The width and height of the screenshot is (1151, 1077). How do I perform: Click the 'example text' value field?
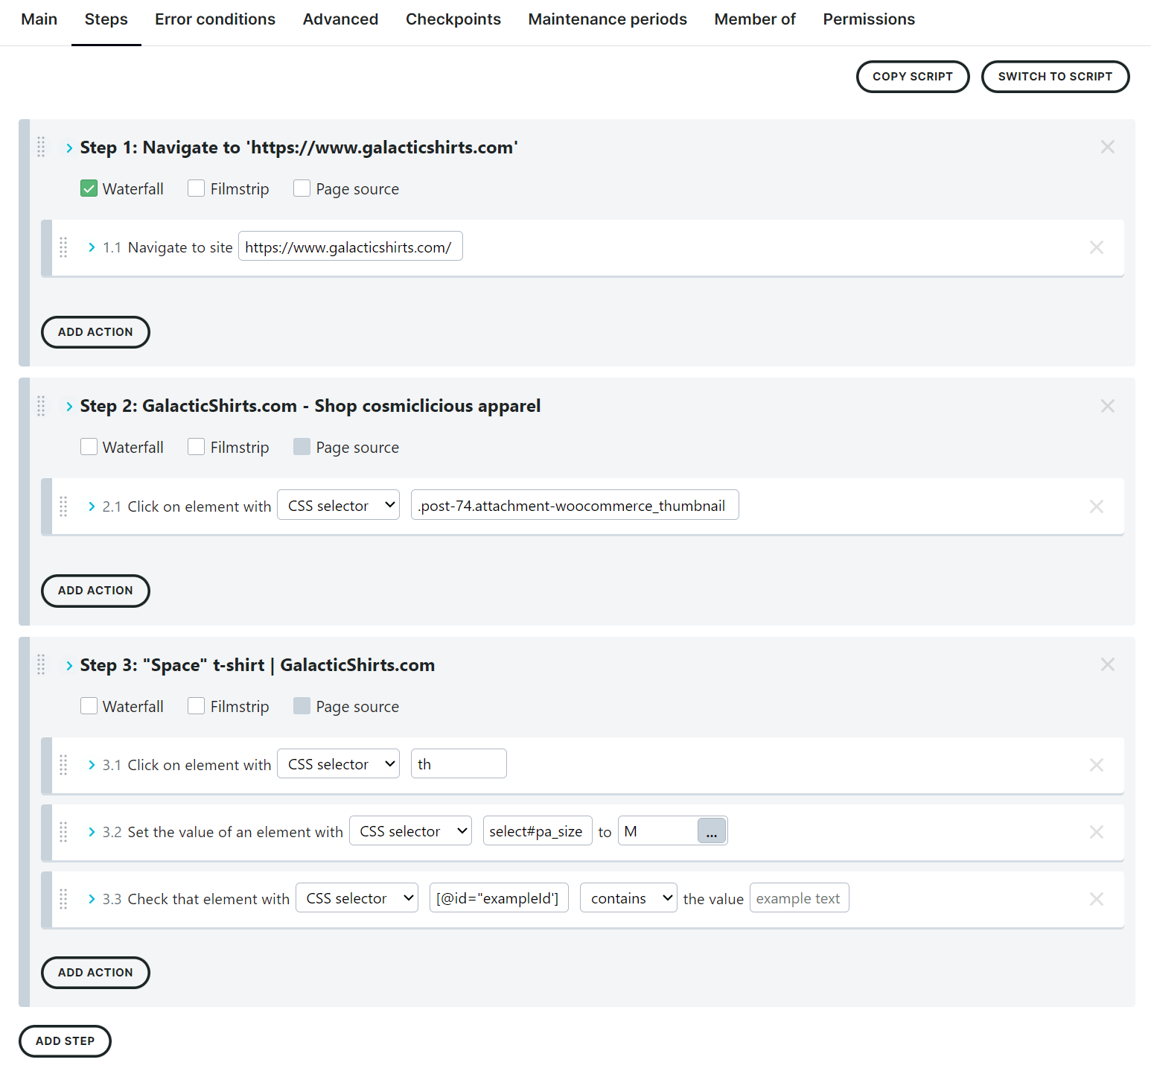[x=799, y=897]
